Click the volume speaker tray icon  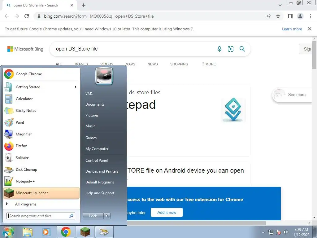(x=286, y=232)
